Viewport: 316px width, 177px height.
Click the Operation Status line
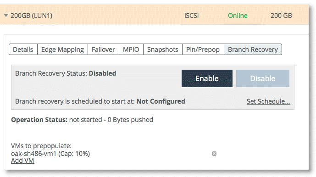coord(82,120)
